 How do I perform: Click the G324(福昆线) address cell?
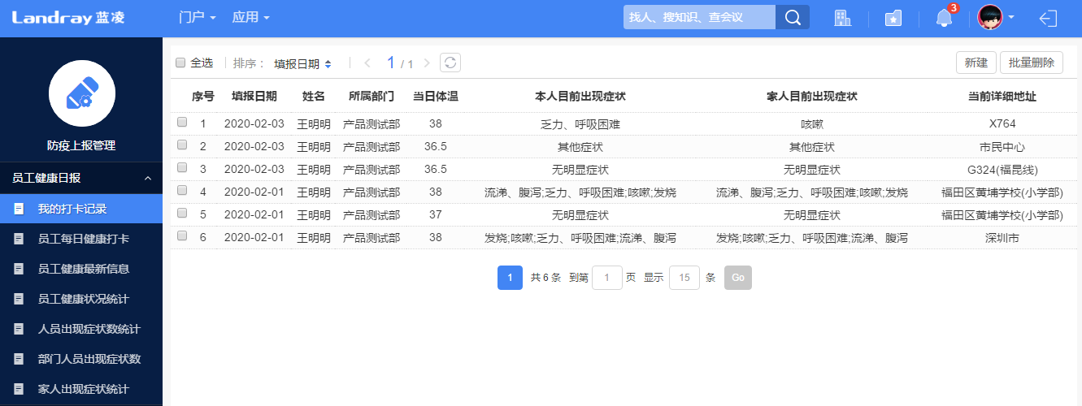1002,170
